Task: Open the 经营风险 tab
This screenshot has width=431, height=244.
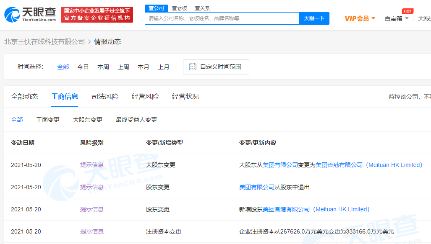Action: point(145,97)
